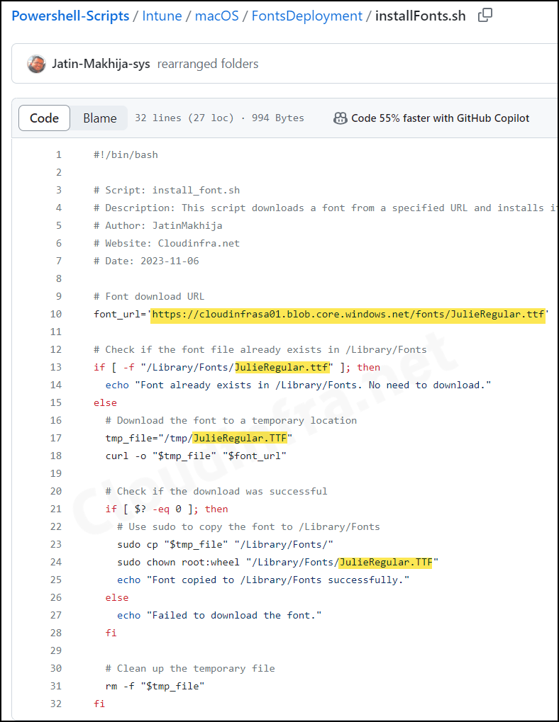This screenshot has width=559, height=722.
Task: Click '# Website: Cloudinfra.net' comment
Action: tap(167, 243)
